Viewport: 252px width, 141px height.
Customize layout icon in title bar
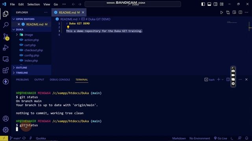click(222, 4)
